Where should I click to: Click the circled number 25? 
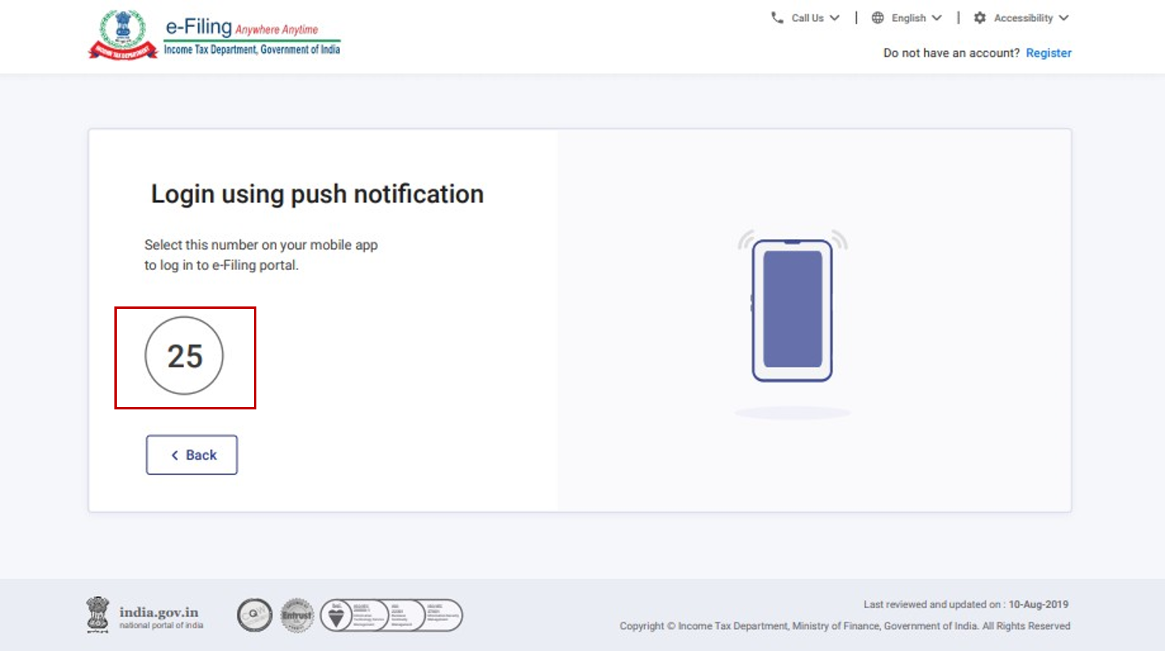point(184,356)
